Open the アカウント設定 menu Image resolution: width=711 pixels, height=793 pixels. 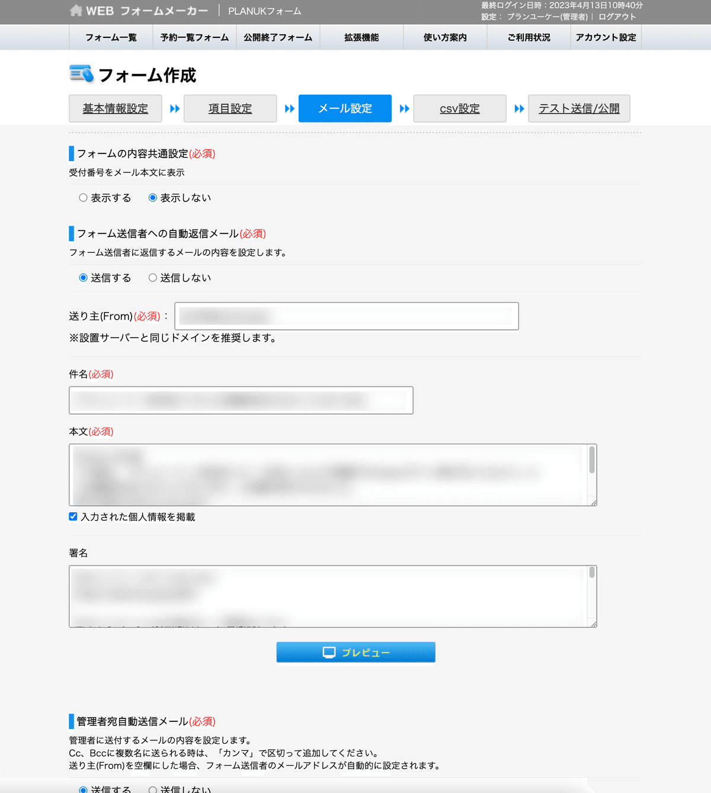pos(606,37)
